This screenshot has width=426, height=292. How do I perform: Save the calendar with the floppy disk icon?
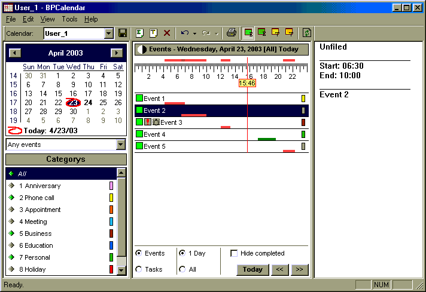click(x=123, y=33)
